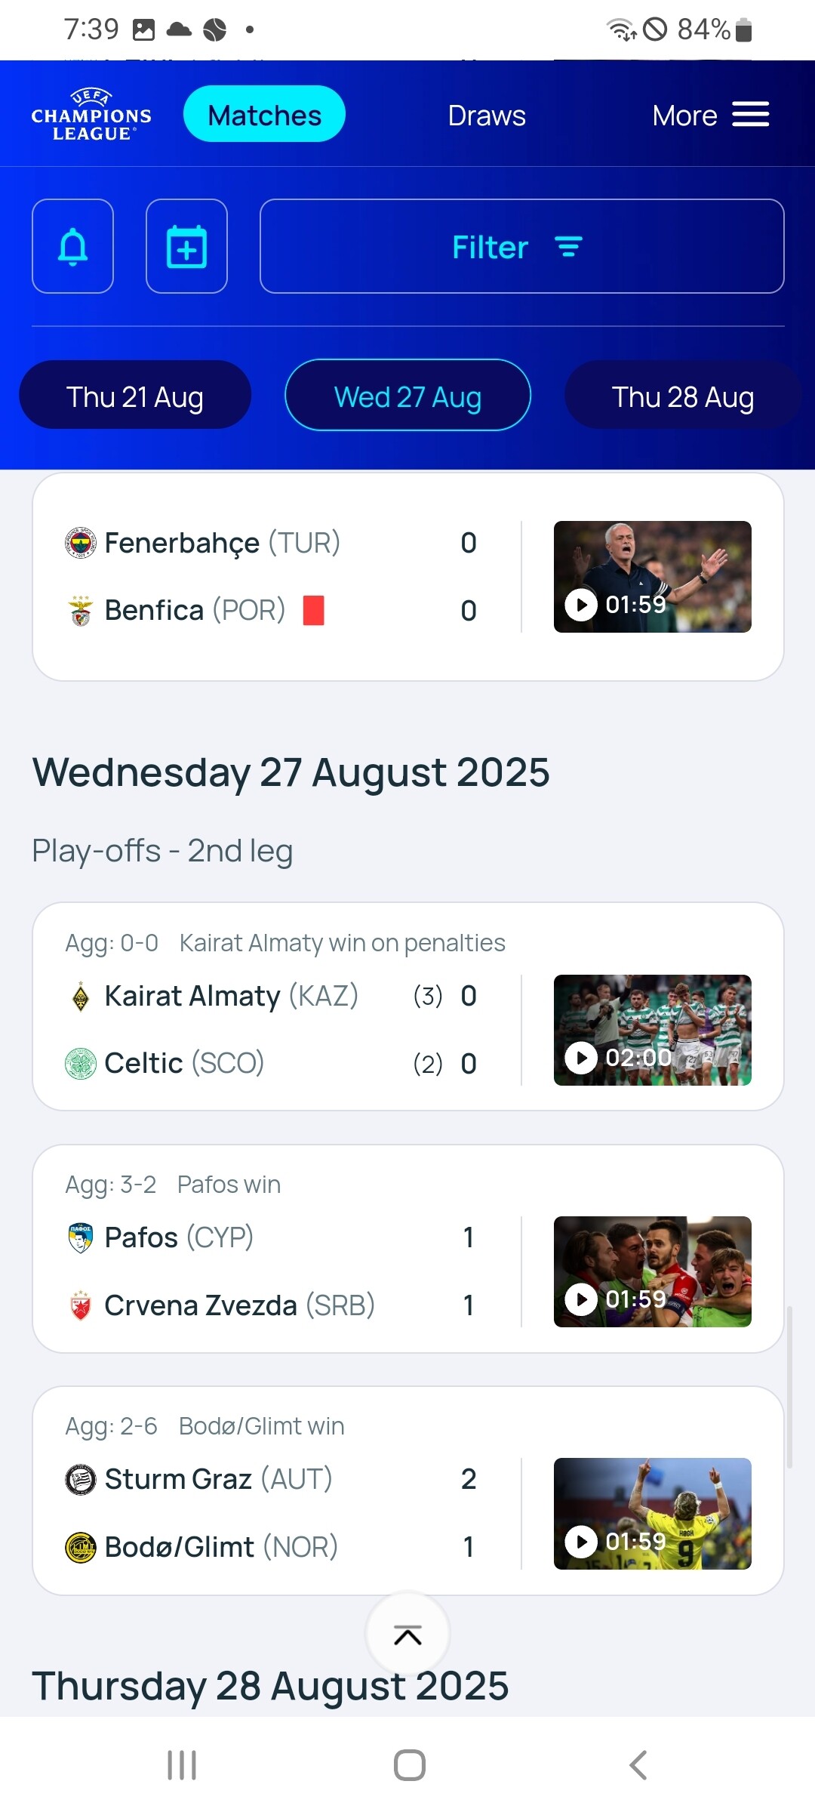
Task: Select the Thu 28 Aug date
Action: (682, 396)
